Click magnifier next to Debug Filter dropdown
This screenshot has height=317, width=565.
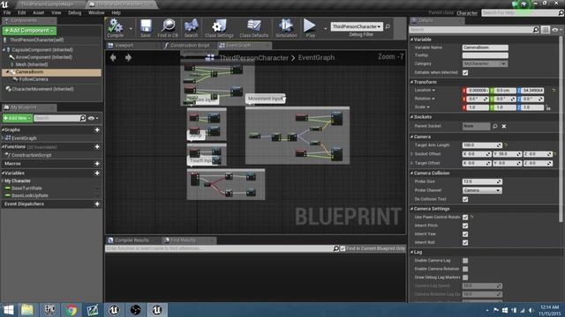click(388, 26)
